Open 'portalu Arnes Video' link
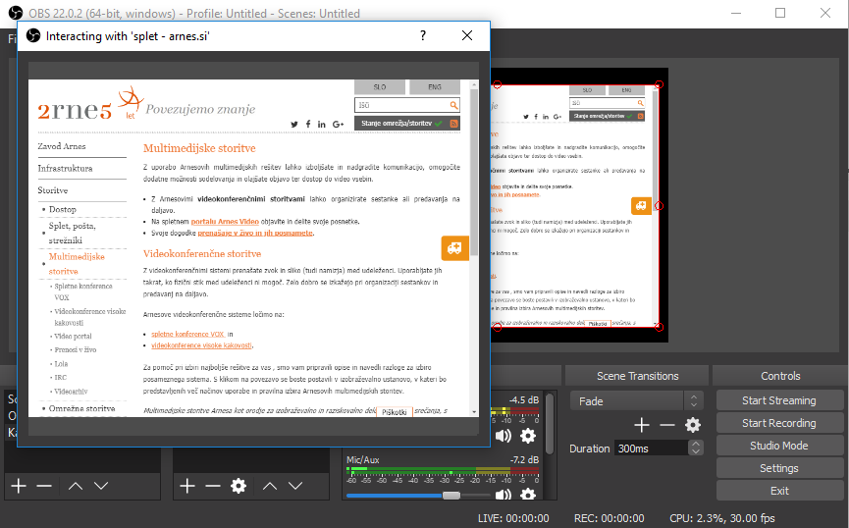This screenshot has width=849, height=528. pos(225,222)
